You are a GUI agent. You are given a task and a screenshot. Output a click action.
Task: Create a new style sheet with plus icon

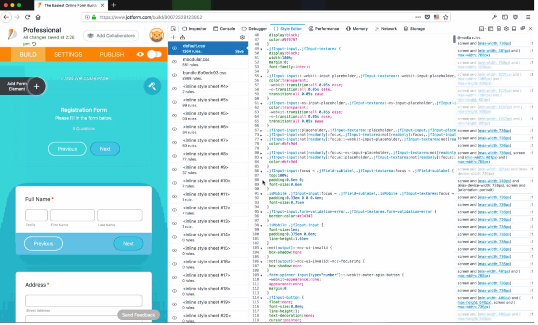(173, 37)
